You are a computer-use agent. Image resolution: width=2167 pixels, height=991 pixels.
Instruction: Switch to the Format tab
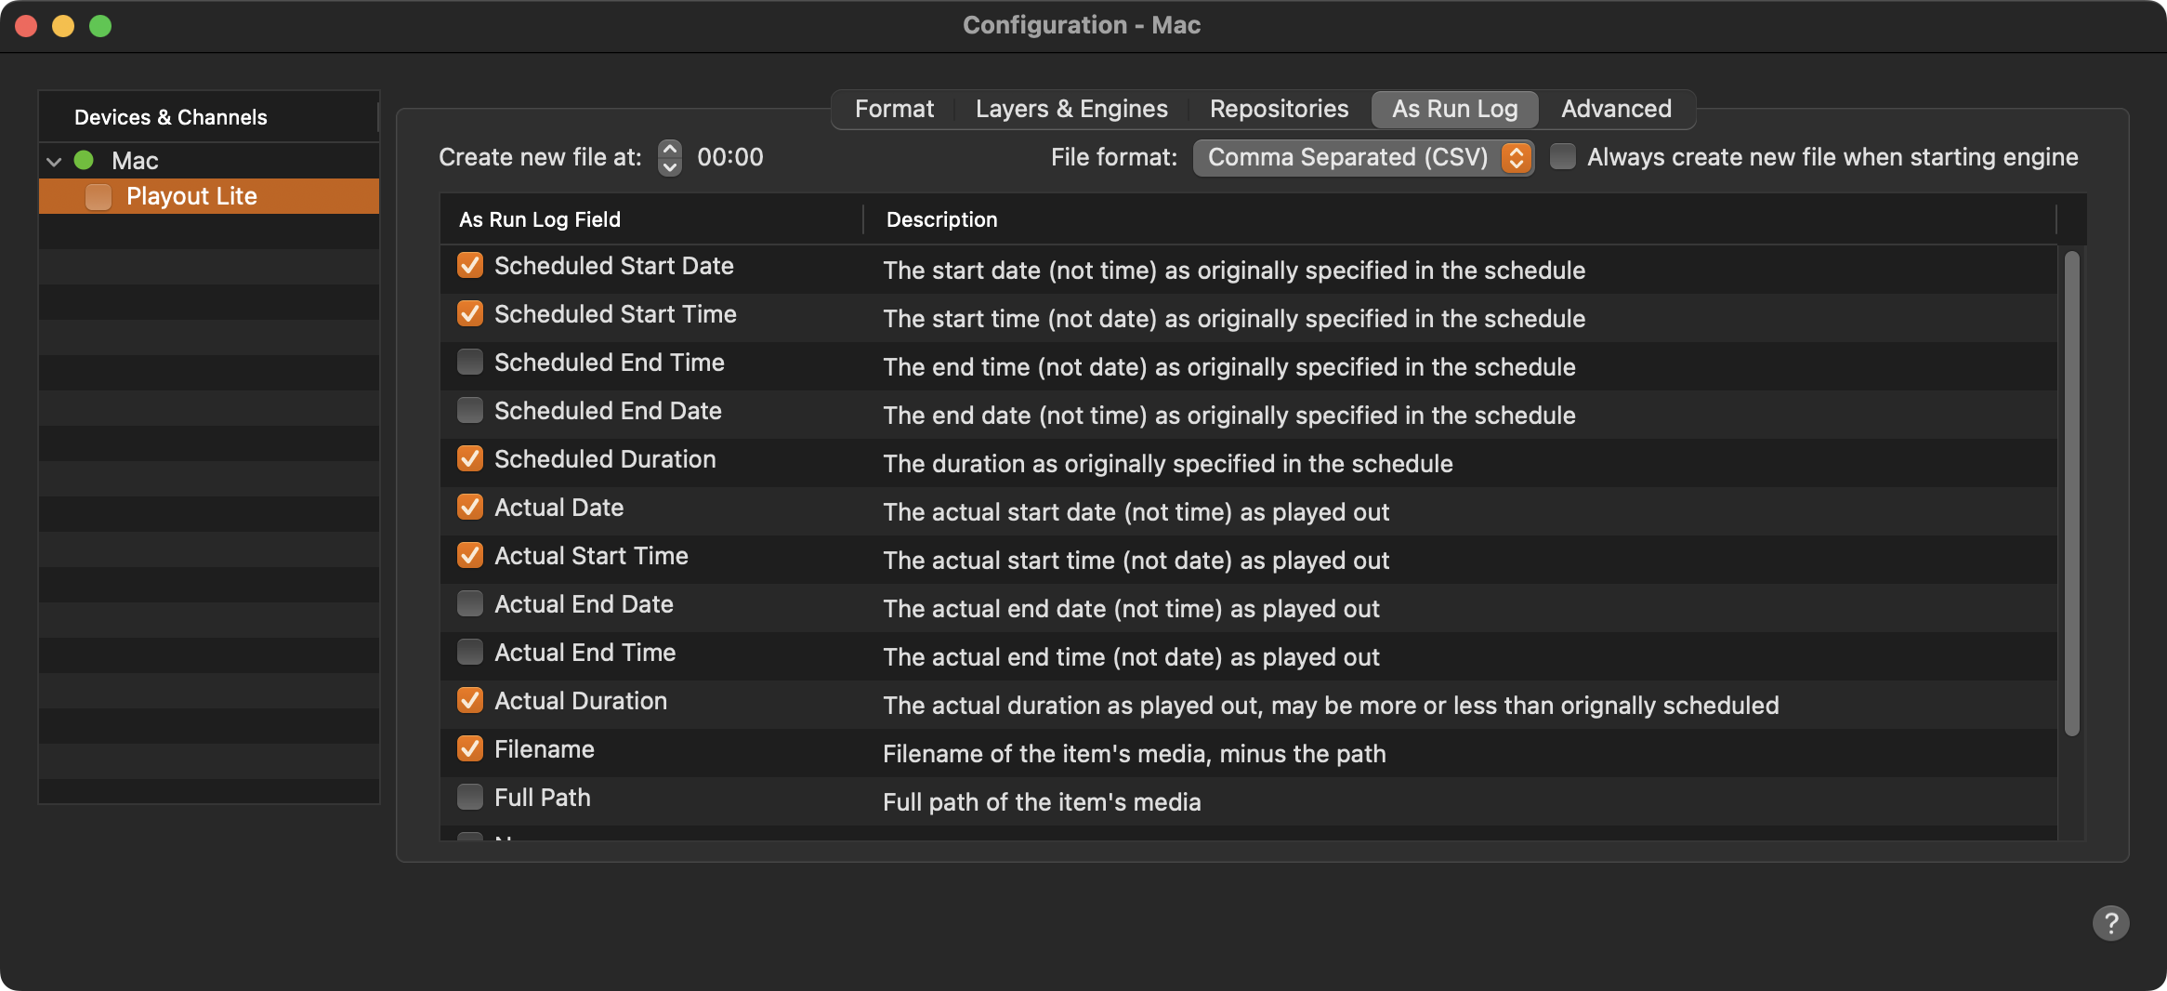coord(894,109)
